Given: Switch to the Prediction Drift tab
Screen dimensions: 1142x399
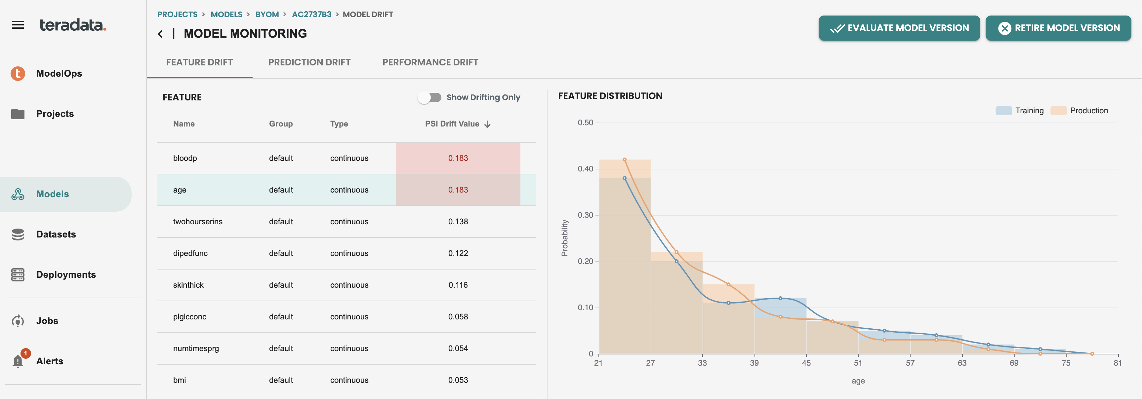Looking at the screenshot, I should pos(309,62).
